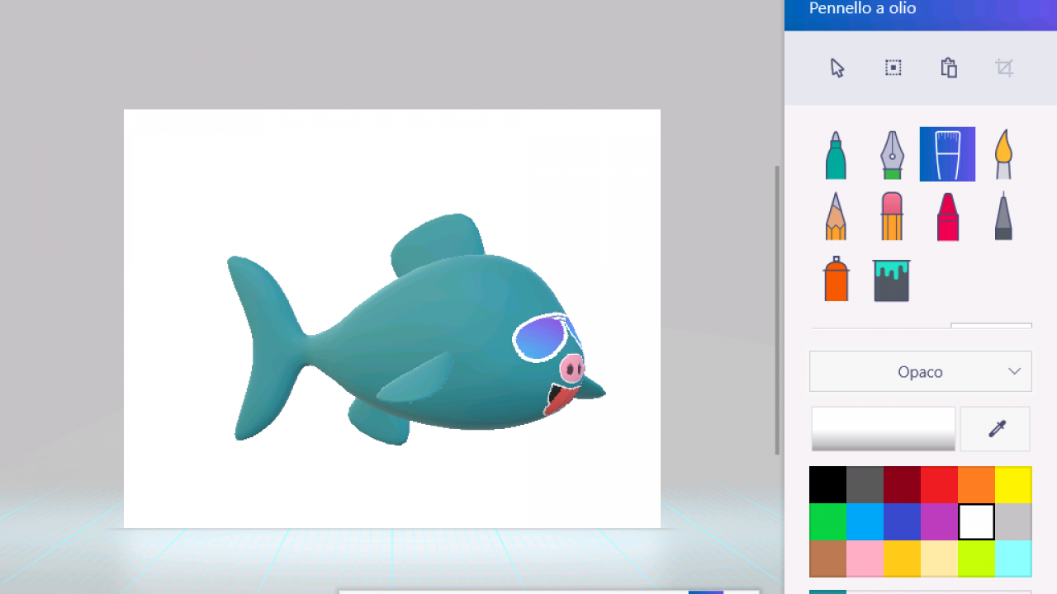
Task: Pick the dark gray color swatch
Action: tap(865, 485)
